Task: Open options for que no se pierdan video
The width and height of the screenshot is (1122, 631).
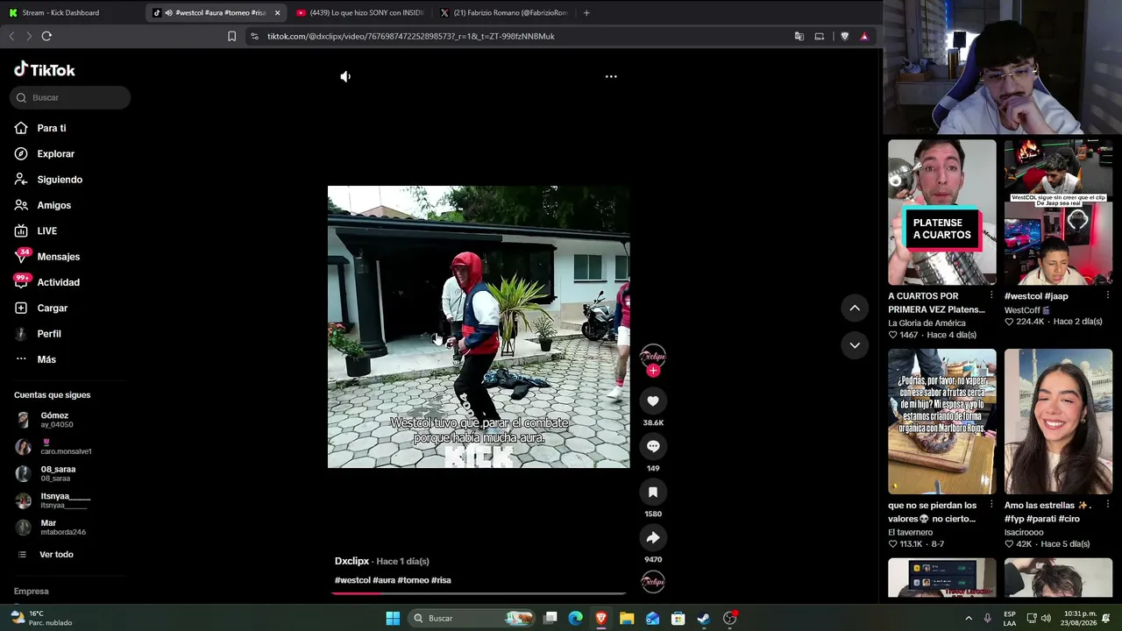Action: pyautogui.click(x=991, y=505)
